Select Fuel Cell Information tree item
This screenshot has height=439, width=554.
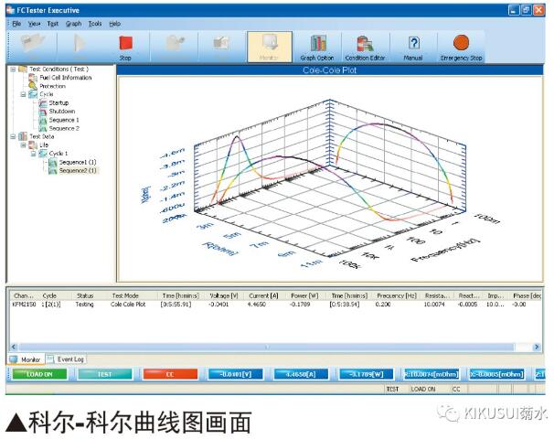65,78
